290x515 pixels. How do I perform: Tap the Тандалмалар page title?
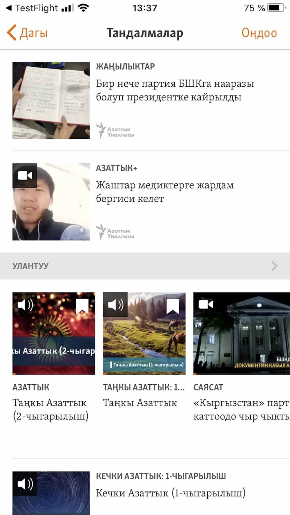coord(145,33)
